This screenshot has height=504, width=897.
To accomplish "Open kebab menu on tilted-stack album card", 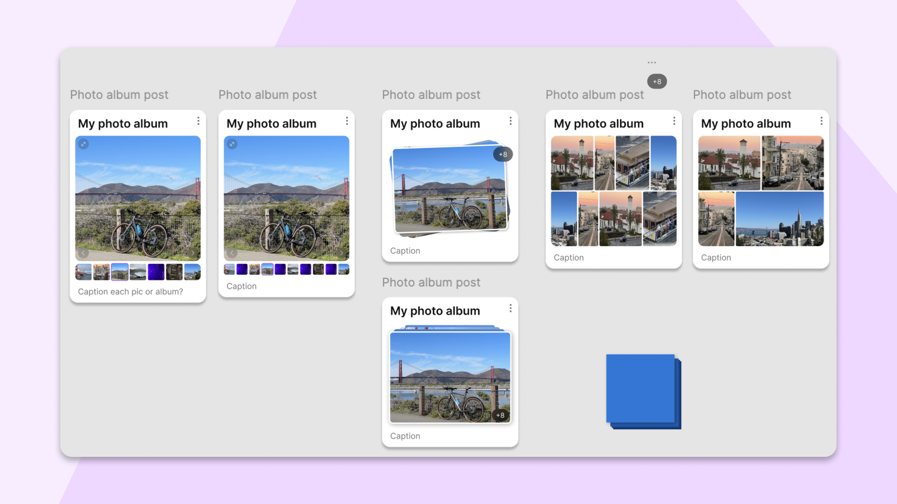I will point(510,121).
